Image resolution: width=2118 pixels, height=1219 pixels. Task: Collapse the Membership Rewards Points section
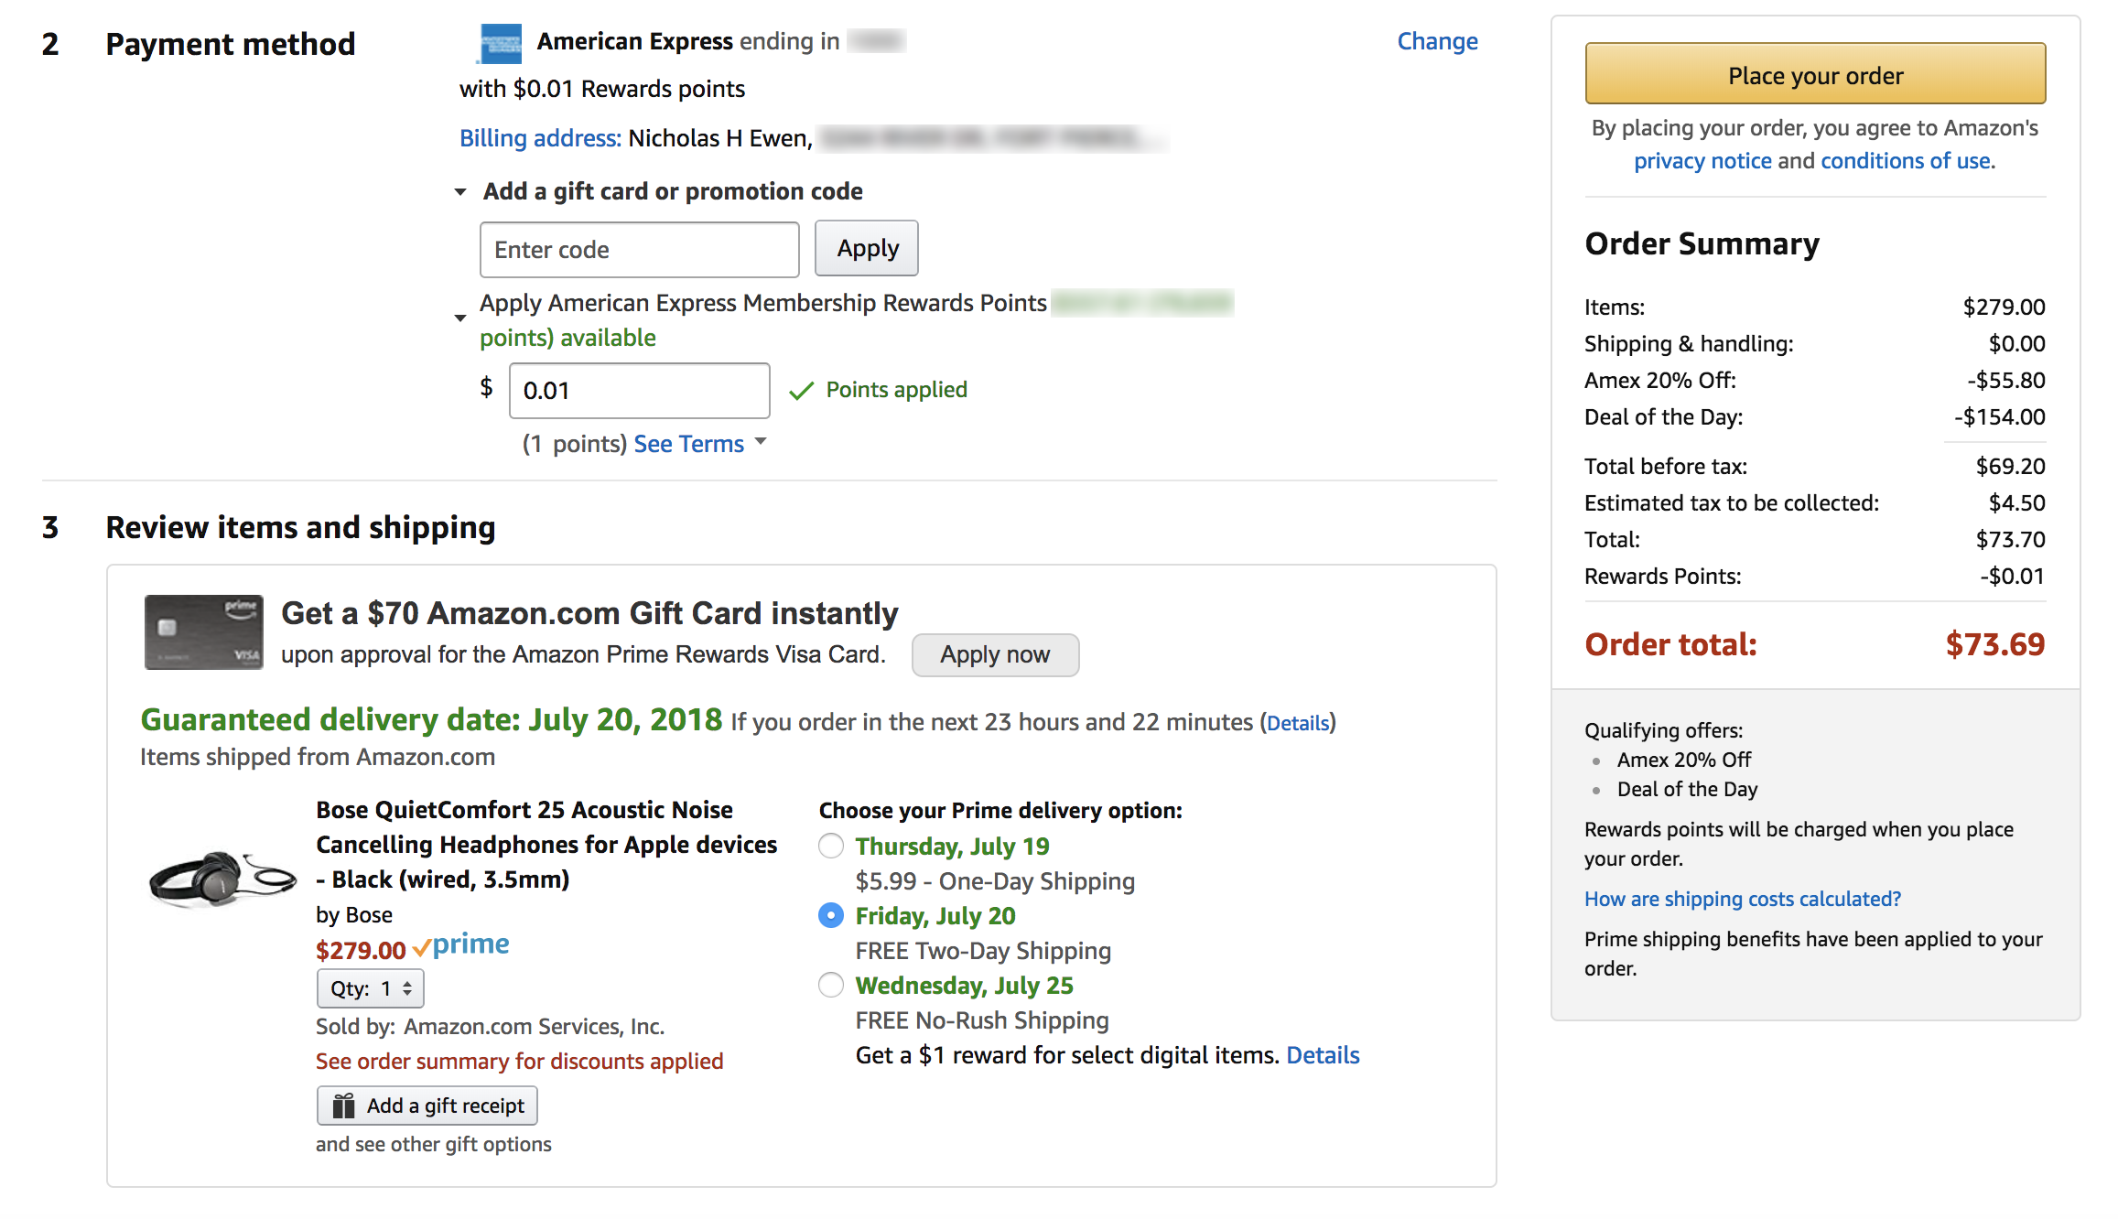(x=460, y=318)
